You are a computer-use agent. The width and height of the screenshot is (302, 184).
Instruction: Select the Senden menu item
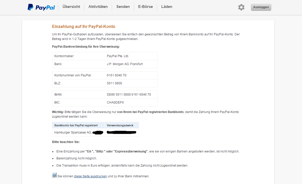(x=123, y=7)
